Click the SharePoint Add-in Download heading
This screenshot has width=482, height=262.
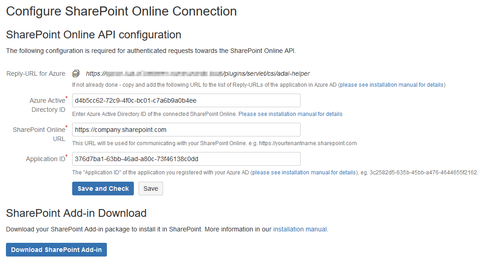pyautogui.click(x=76, y=213)
